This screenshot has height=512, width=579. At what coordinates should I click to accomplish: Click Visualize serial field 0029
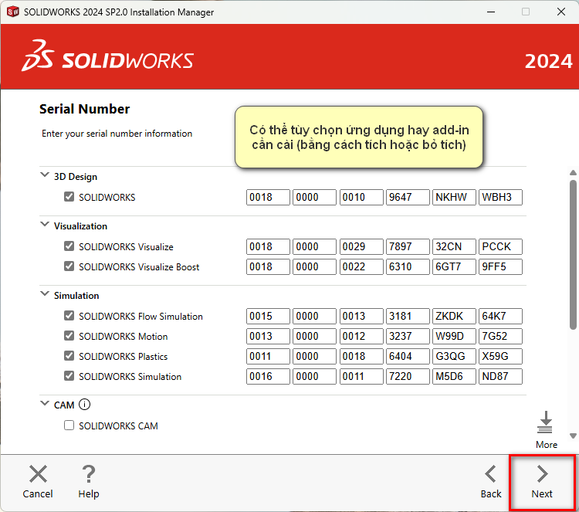pyautogui.click(x=361, y=246)
